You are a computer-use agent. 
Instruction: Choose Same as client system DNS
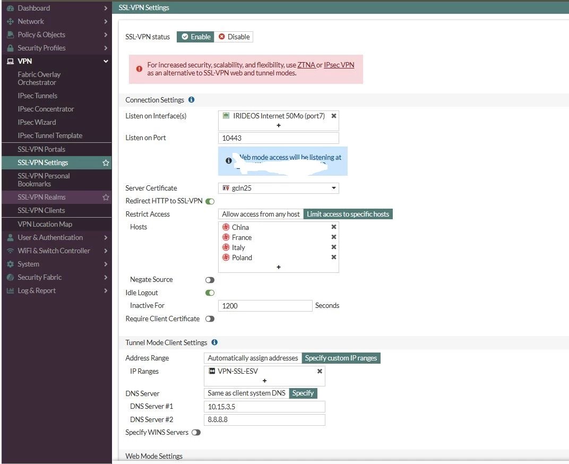click(246, 393)
